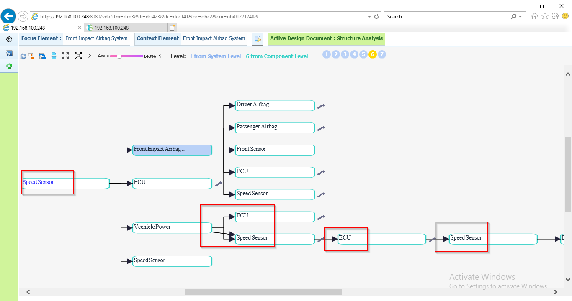Click the blue console icon in left sidebar
Viewport: 572px width, 301px height.
coord(9,54)
